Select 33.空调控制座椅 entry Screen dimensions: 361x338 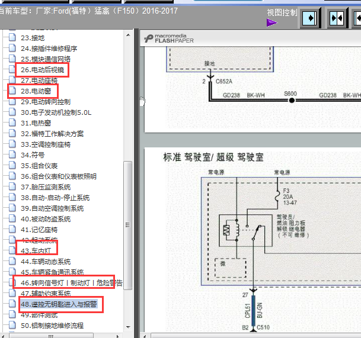(x=46, y=144)
